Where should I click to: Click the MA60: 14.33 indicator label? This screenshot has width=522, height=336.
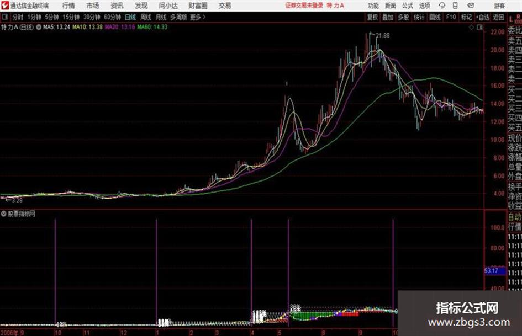(x=152, y=27)
